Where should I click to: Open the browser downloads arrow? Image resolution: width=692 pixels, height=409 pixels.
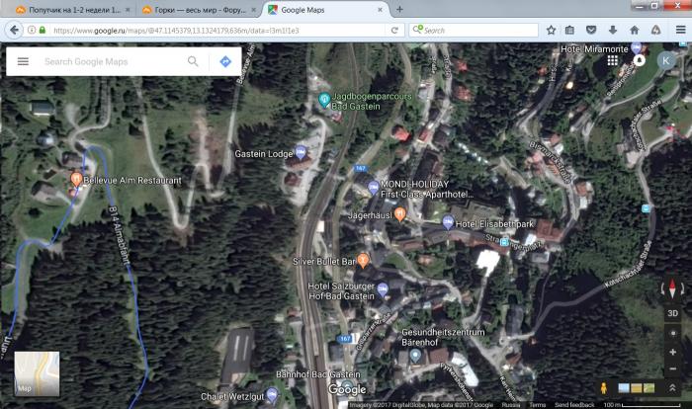tap(613, 30)
